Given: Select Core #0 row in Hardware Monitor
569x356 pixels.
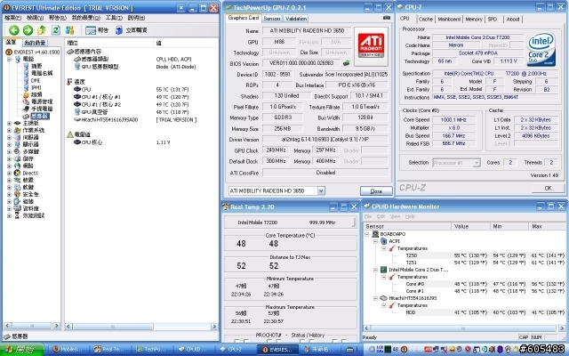Looking at the screenshot, I should (485, 284).
